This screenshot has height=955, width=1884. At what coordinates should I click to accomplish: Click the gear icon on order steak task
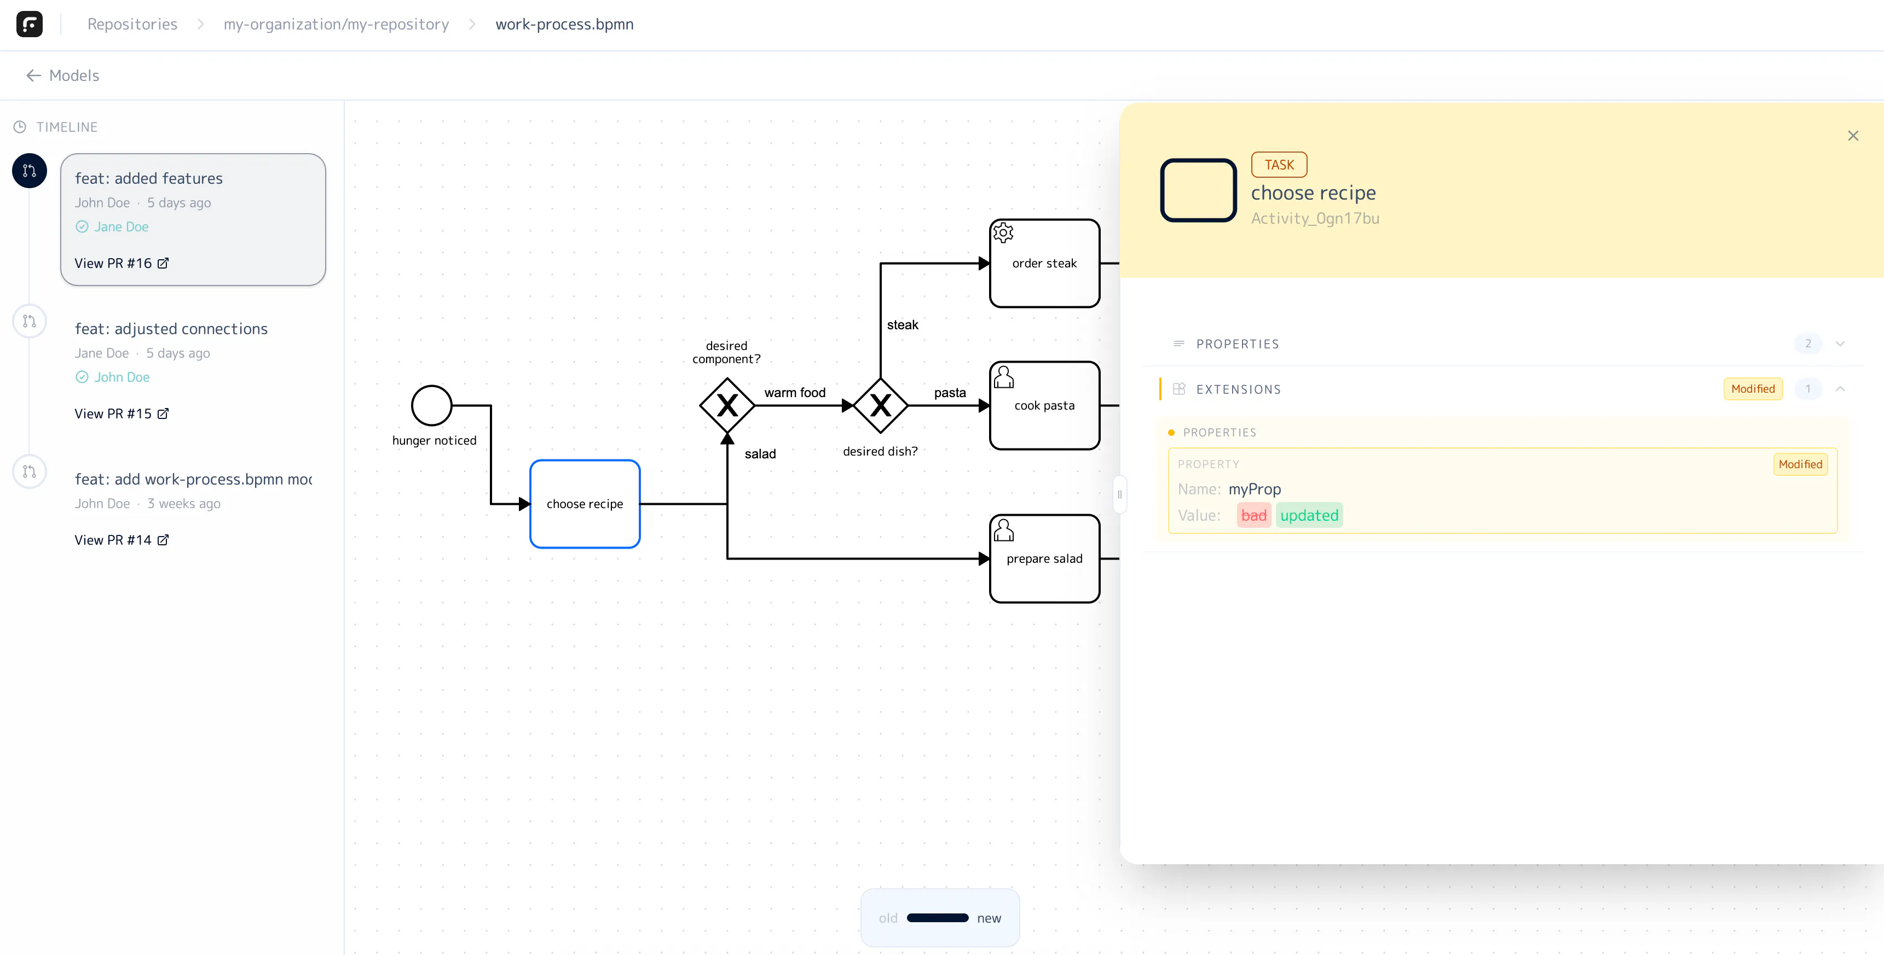point(1003,233)
